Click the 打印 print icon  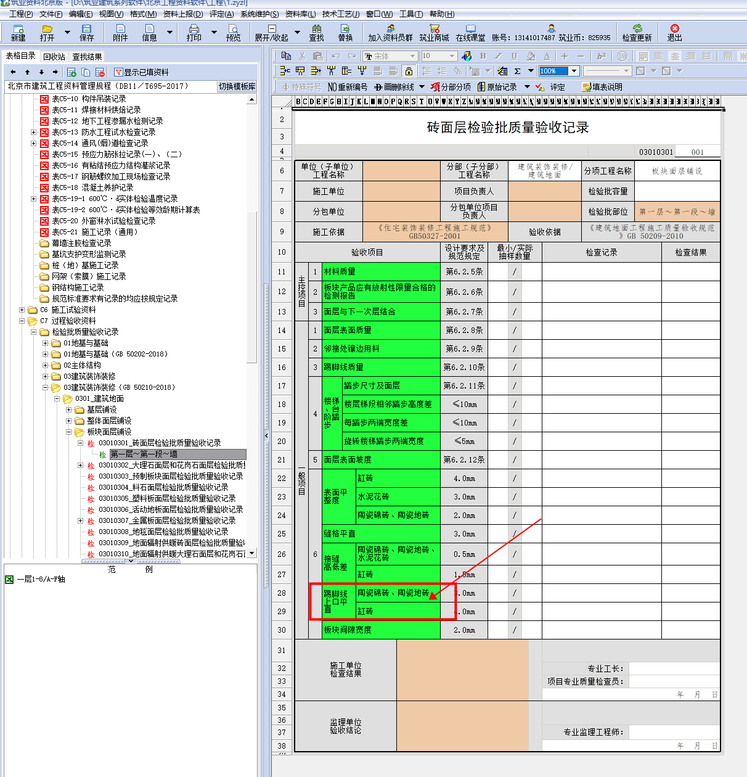point(194,33)
